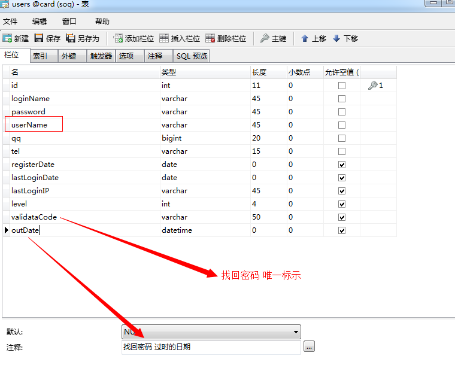The width and height of the screenshot is (455, 368).
Task: Toggle allow-null checkbox for password
Action: [x=342, y=112]
